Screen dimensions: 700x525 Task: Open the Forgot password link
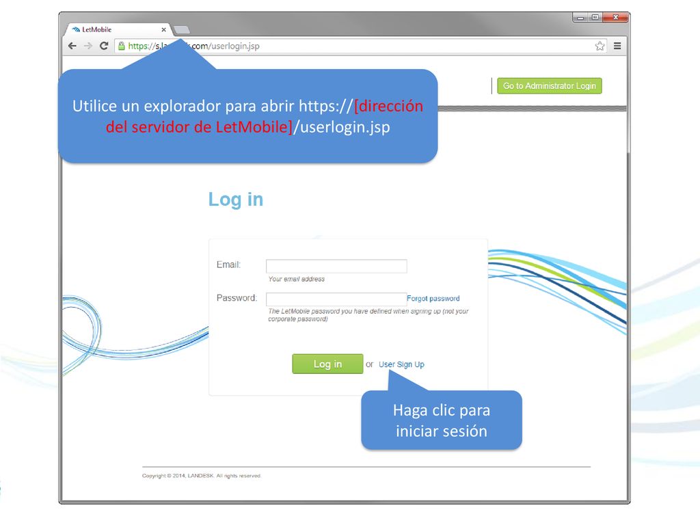tap(433, 299)
